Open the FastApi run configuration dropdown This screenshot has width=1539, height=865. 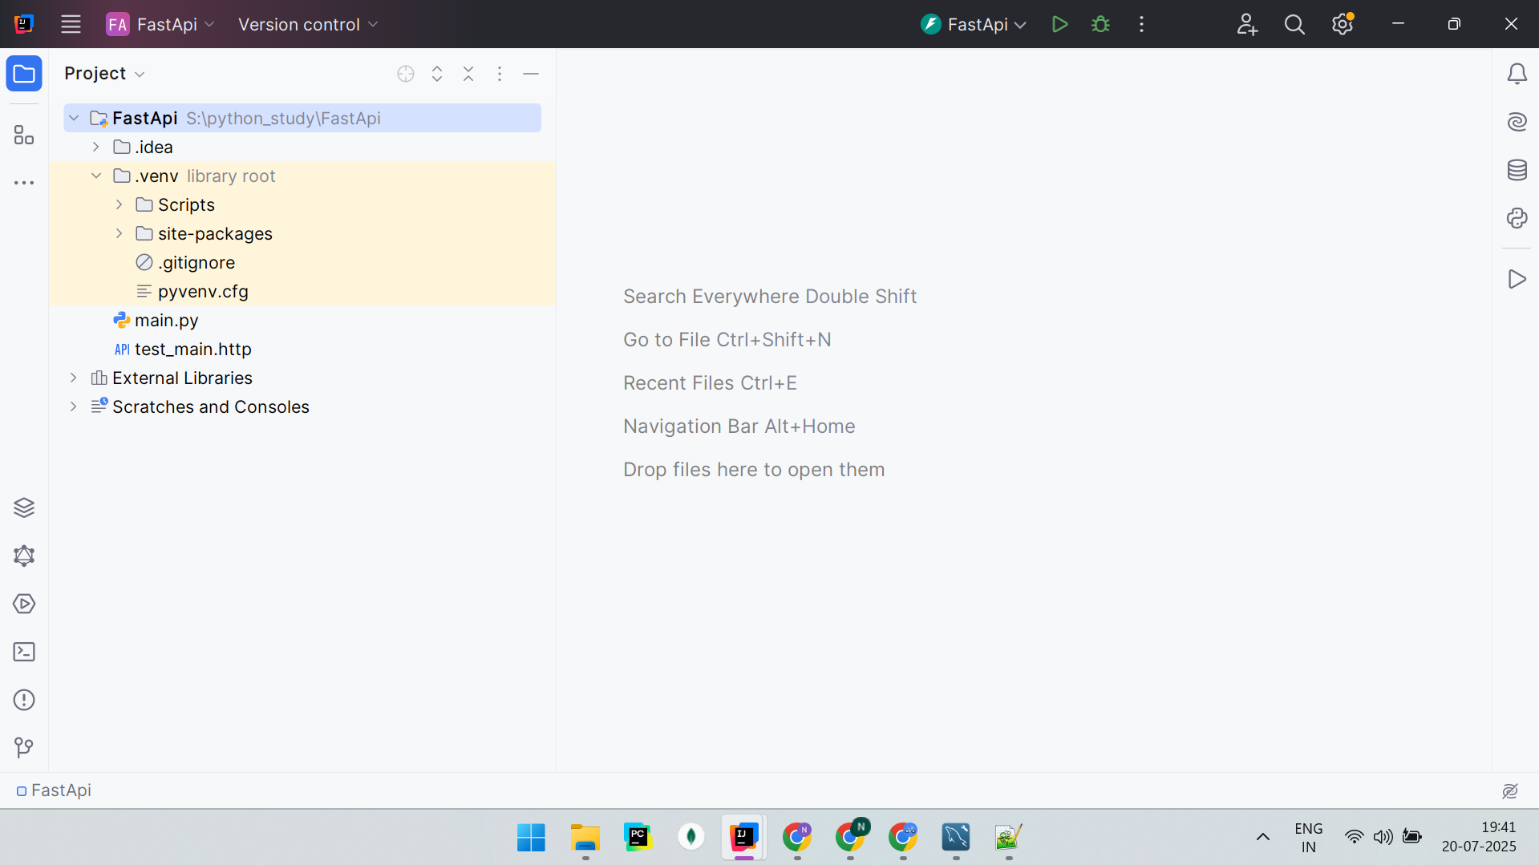coord(974,24)
